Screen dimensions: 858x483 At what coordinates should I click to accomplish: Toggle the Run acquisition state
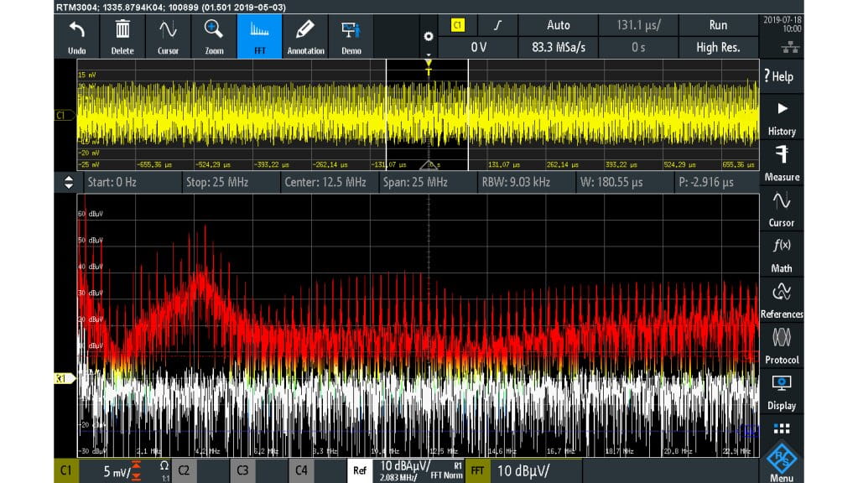(717, 25)
